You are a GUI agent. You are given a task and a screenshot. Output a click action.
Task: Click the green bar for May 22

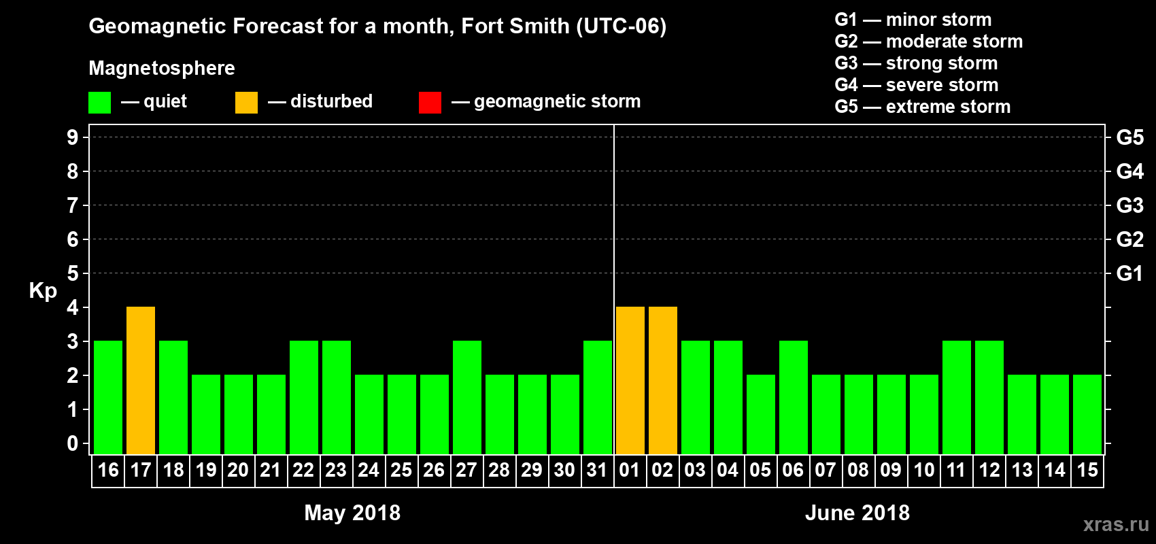[304, 397]
